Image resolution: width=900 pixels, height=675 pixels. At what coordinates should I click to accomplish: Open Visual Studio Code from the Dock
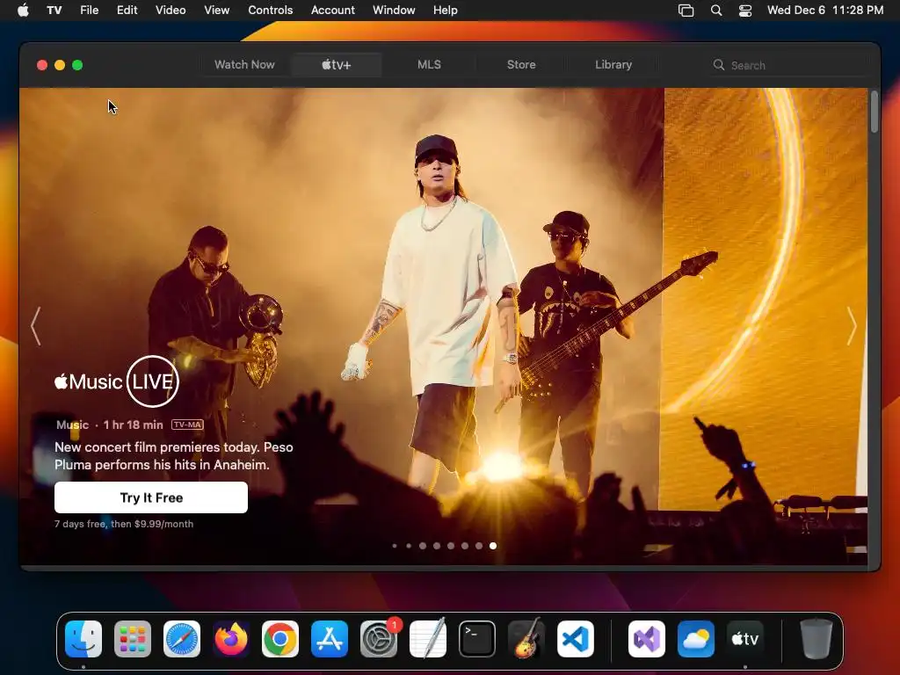point(576,639)
